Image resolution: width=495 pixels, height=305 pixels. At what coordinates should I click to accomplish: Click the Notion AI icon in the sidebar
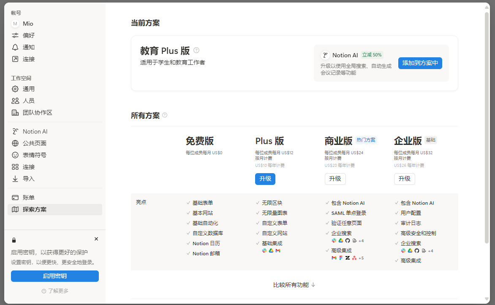click(15, 131)
